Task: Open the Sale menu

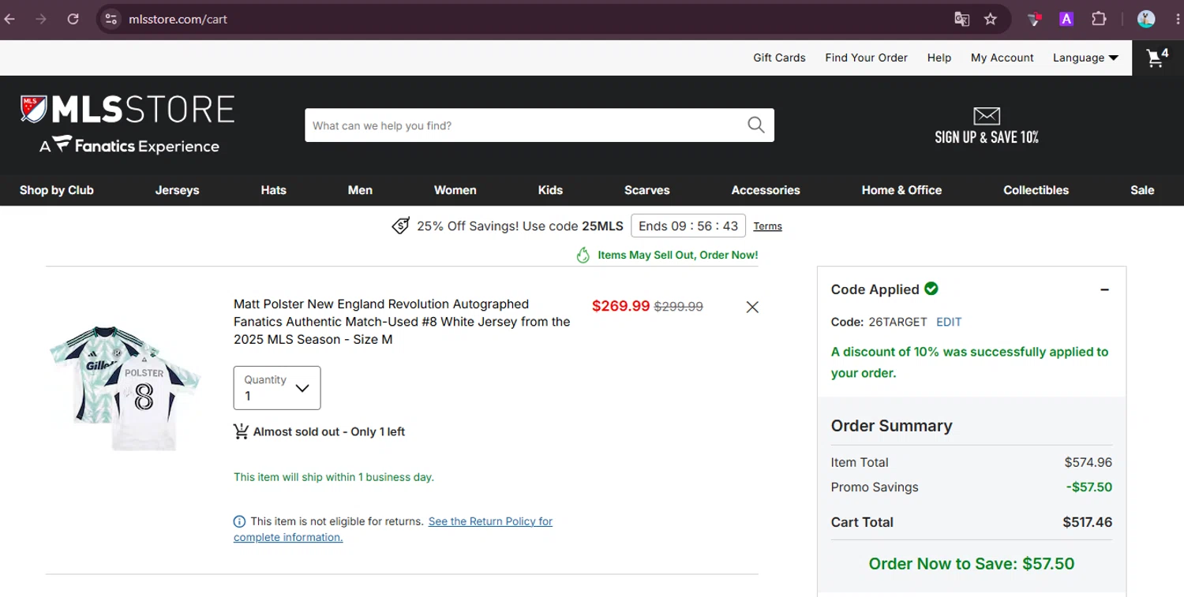Action: click(1142, 190)
